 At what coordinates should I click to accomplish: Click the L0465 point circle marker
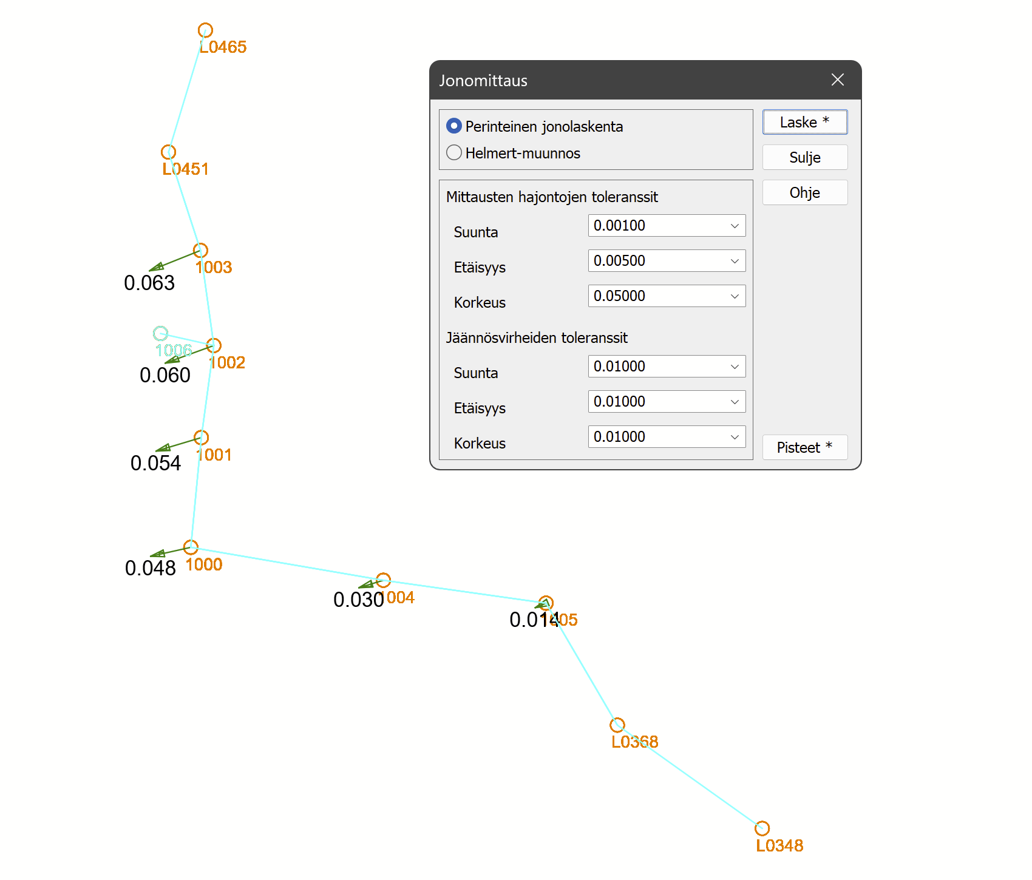tap(205, 30)
